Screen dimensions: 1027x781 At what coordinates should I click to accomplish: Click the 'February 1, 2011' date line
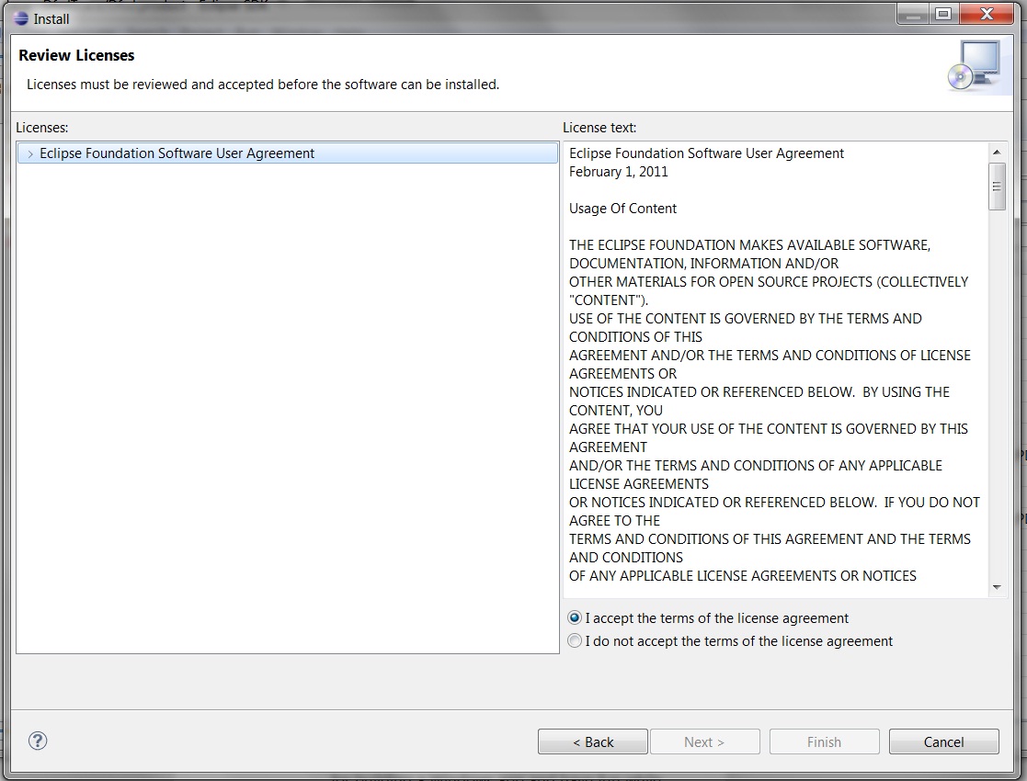[618, 172]
